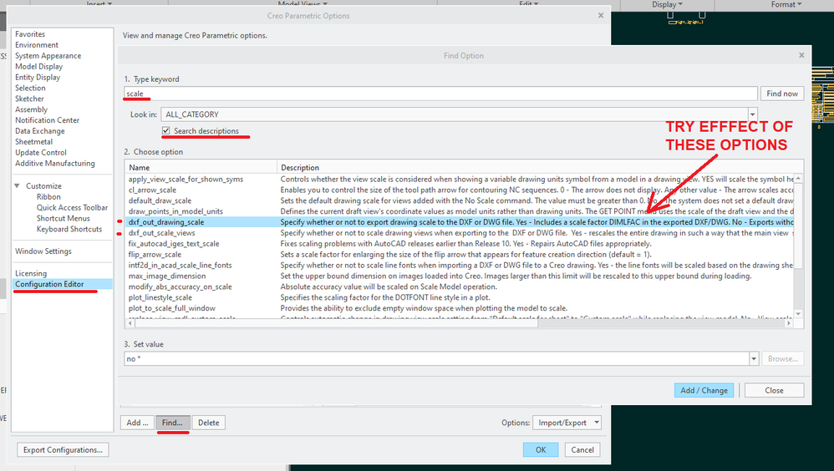
Task: Click the Delete button
Action: [209, 423]
